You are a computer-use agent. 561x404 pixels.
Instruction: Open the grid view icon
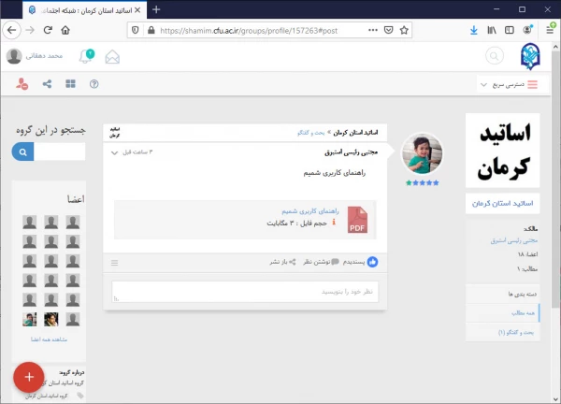click(70, 84)
